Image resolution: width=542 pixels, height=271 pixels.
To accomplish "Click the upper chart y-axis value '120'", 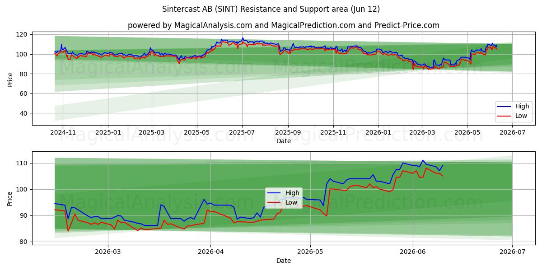I will [23, 34].
